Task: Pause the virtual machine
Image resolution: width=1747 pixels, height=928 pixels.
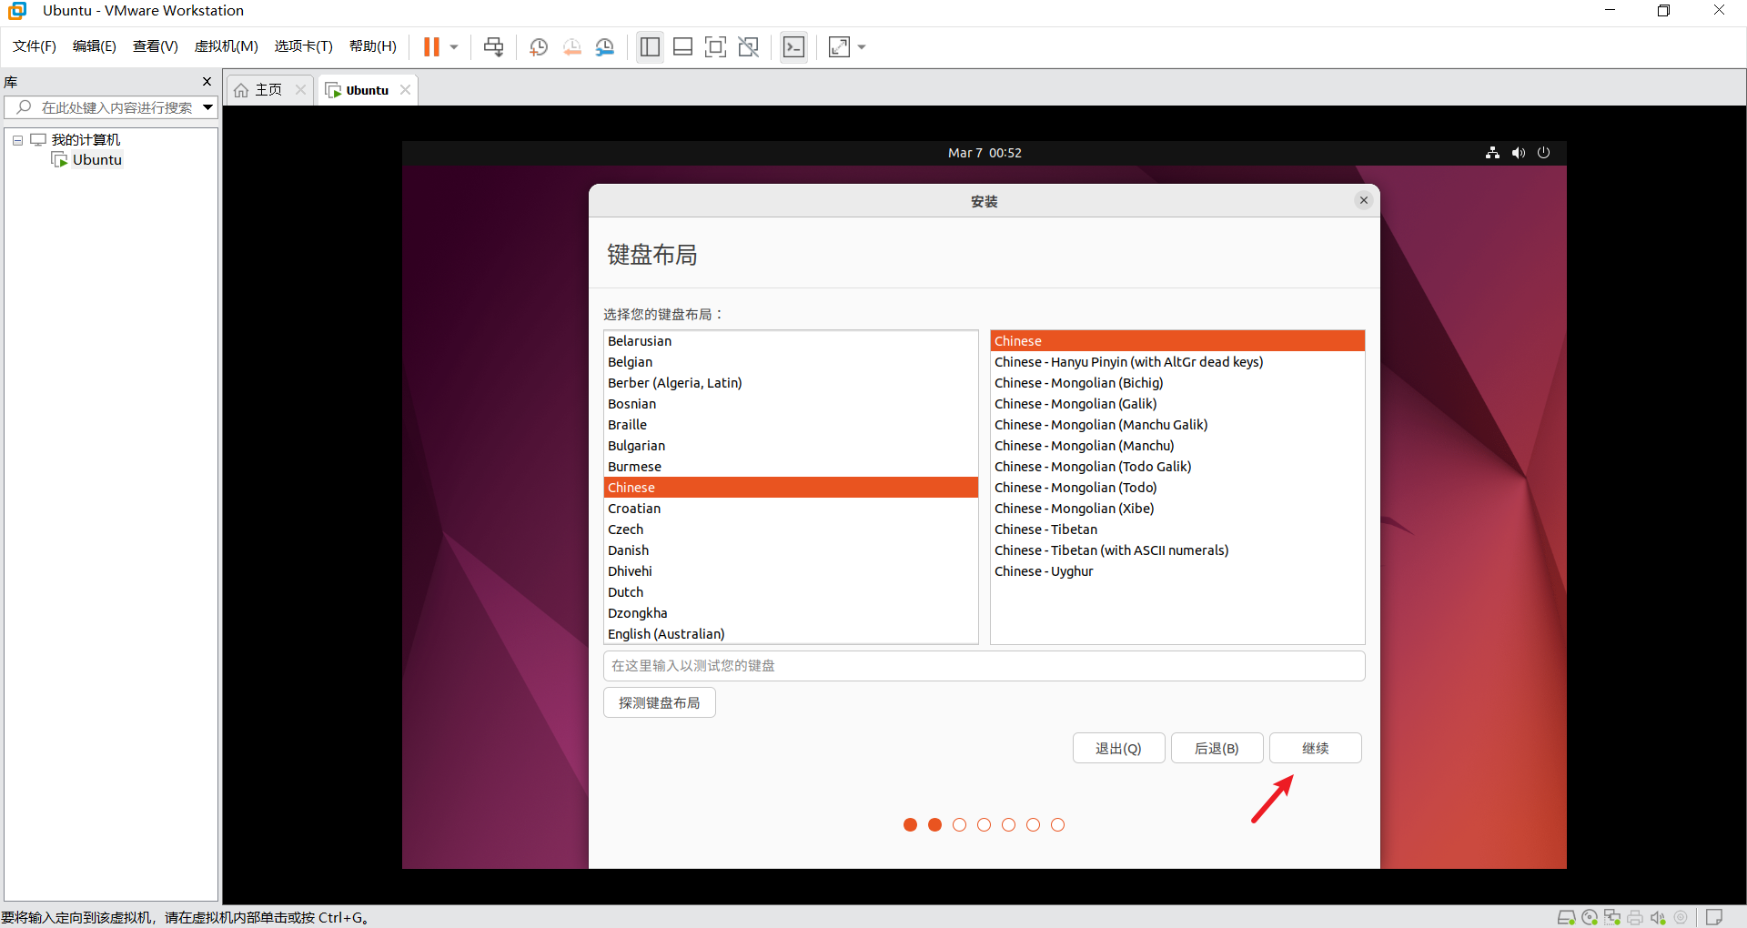Action: coord(431,47)
